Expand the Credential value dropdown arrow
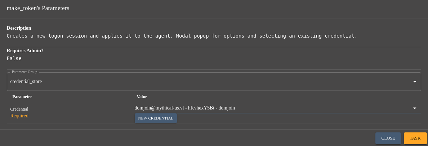This screenshot has width=428, height=146. click(415, 108)
